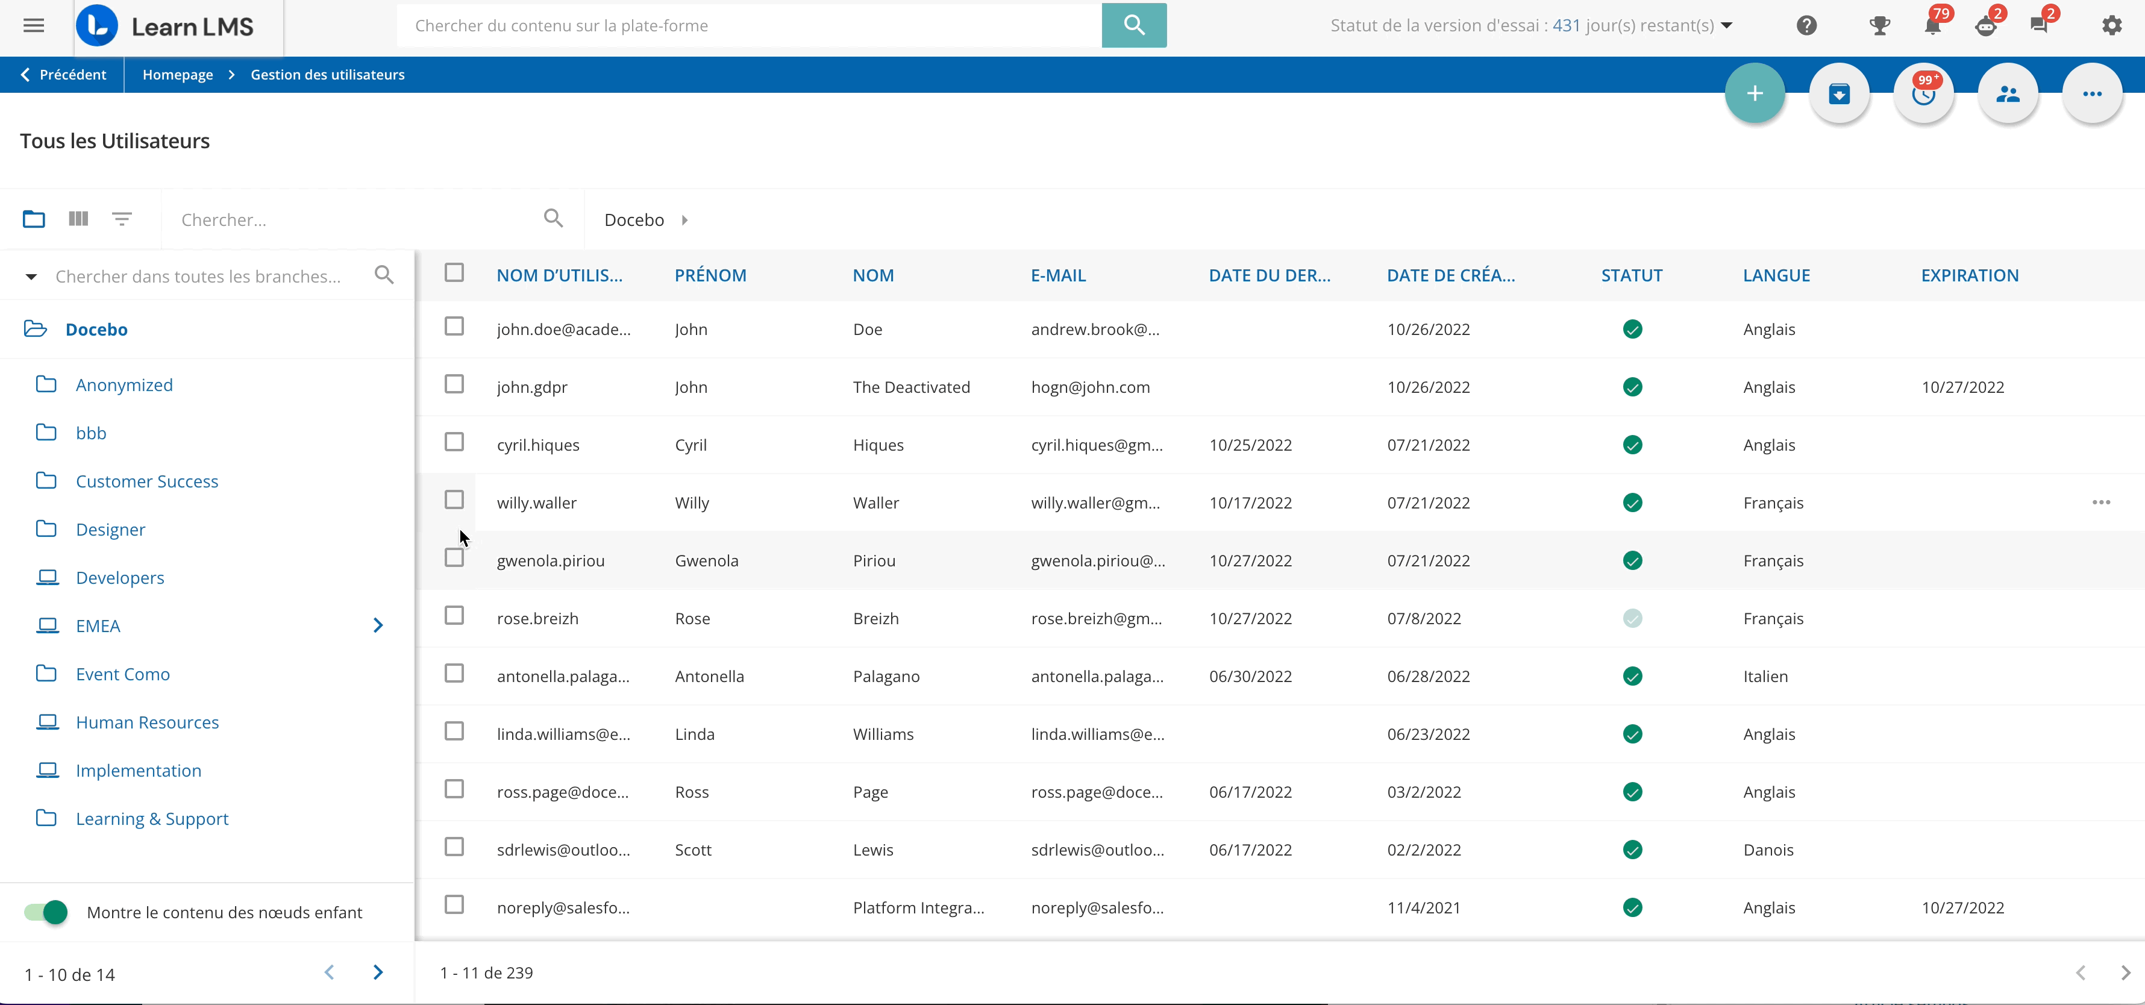The image size is (2145, 1005).
Task: Click the Précédent back button
Action: point(63,75)
